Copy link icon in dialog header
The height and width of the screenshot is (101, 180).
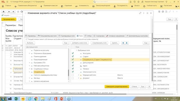(140, 13)
